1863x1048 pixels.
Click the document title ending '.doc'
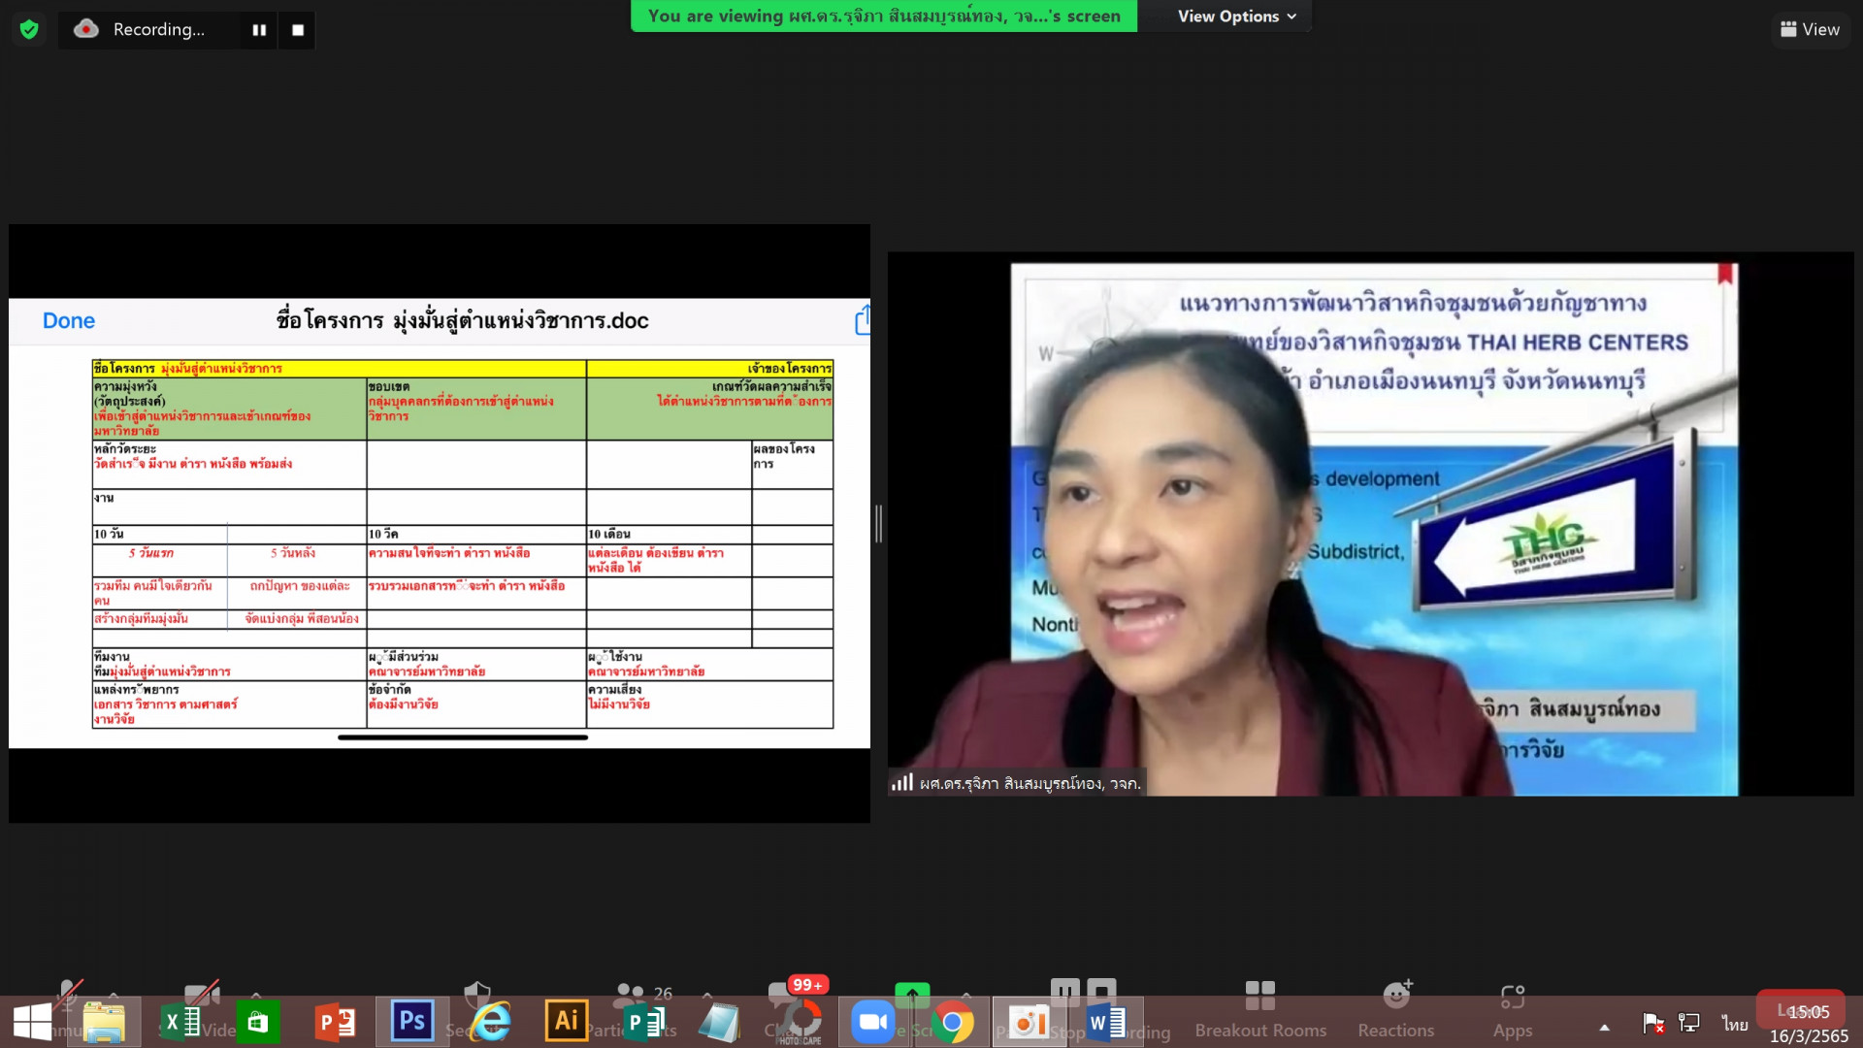[x=462, y=321]
